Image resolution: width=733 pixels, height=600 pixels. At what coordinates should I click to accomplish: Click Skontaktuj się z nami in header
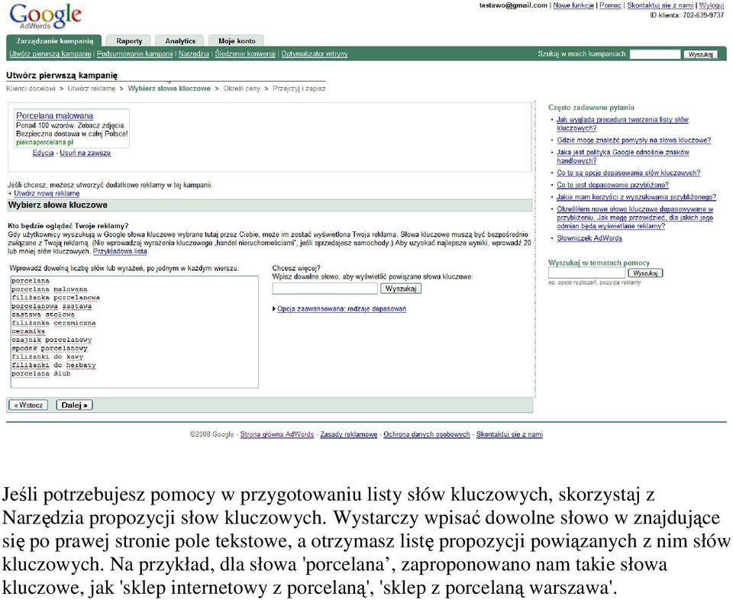(x=660, y=5)
